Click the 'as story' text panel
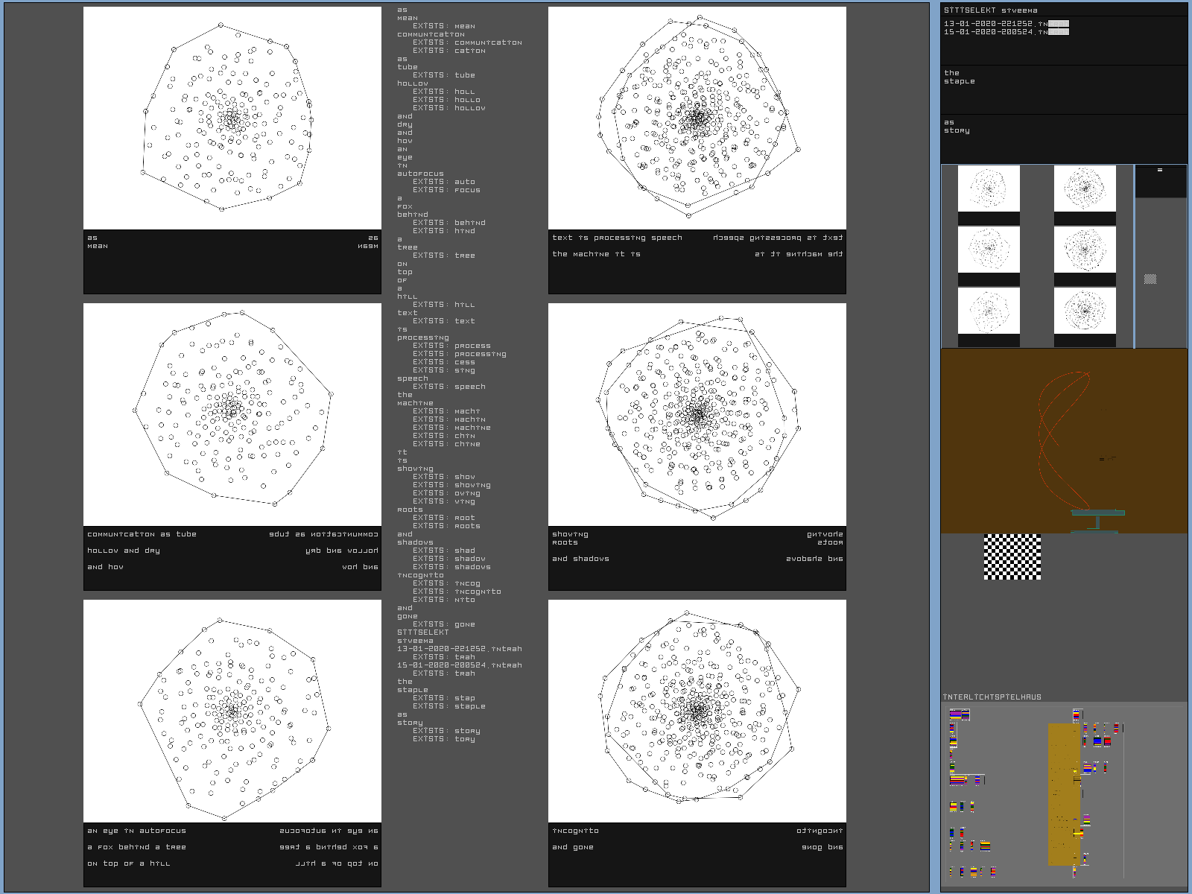 [x=1064, y=139]
